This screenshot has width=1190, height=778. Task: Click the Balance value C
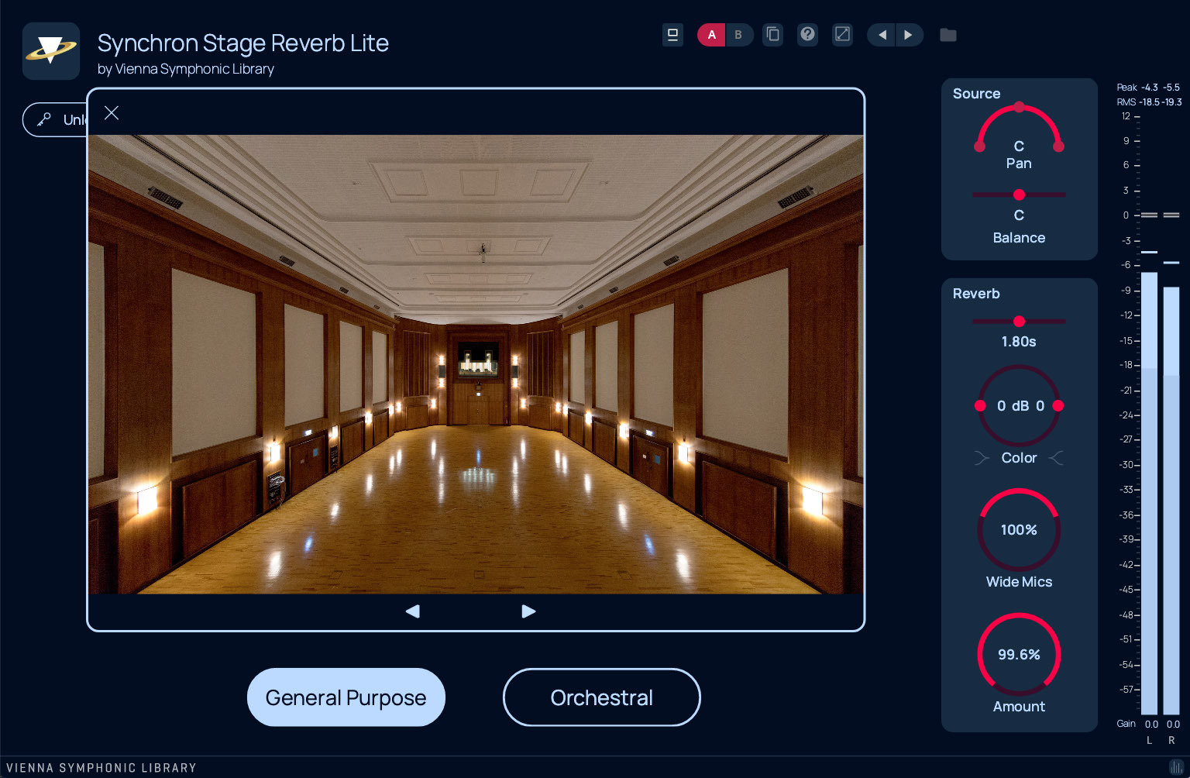point(1019,215)
